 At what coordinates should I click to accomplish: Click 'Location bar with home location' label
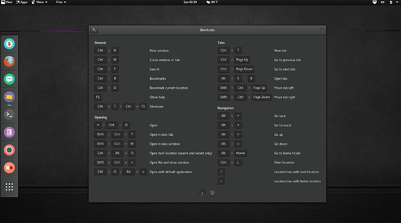(x=297, y=181)
